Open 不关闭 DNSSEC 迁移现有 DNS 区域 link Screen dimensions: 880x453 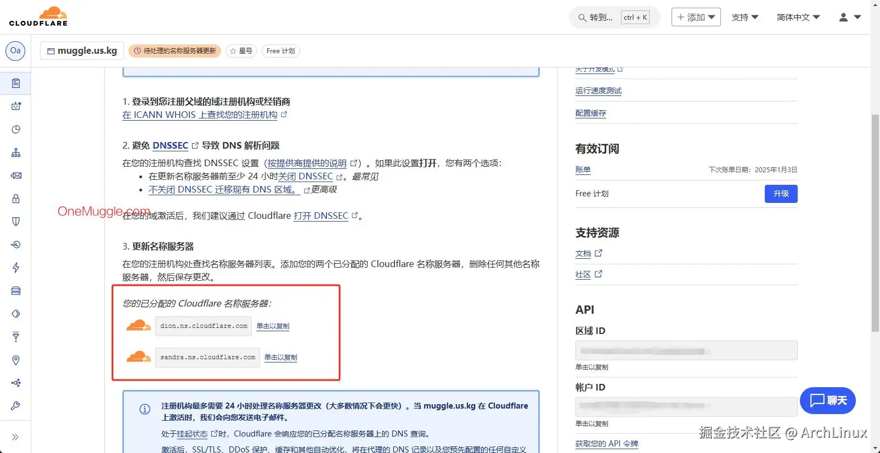point(224,189)
